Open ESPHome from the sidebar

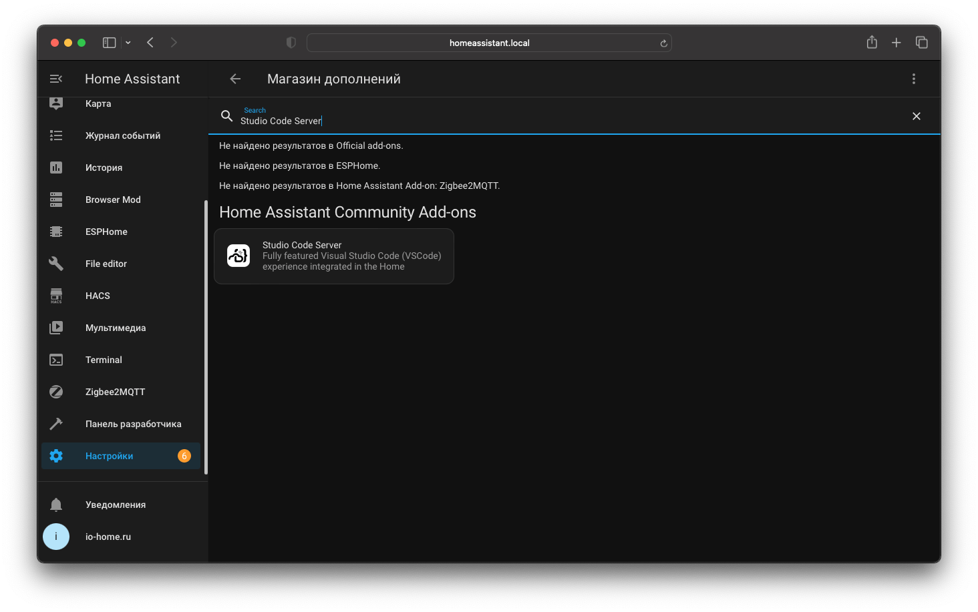(106, 232)
